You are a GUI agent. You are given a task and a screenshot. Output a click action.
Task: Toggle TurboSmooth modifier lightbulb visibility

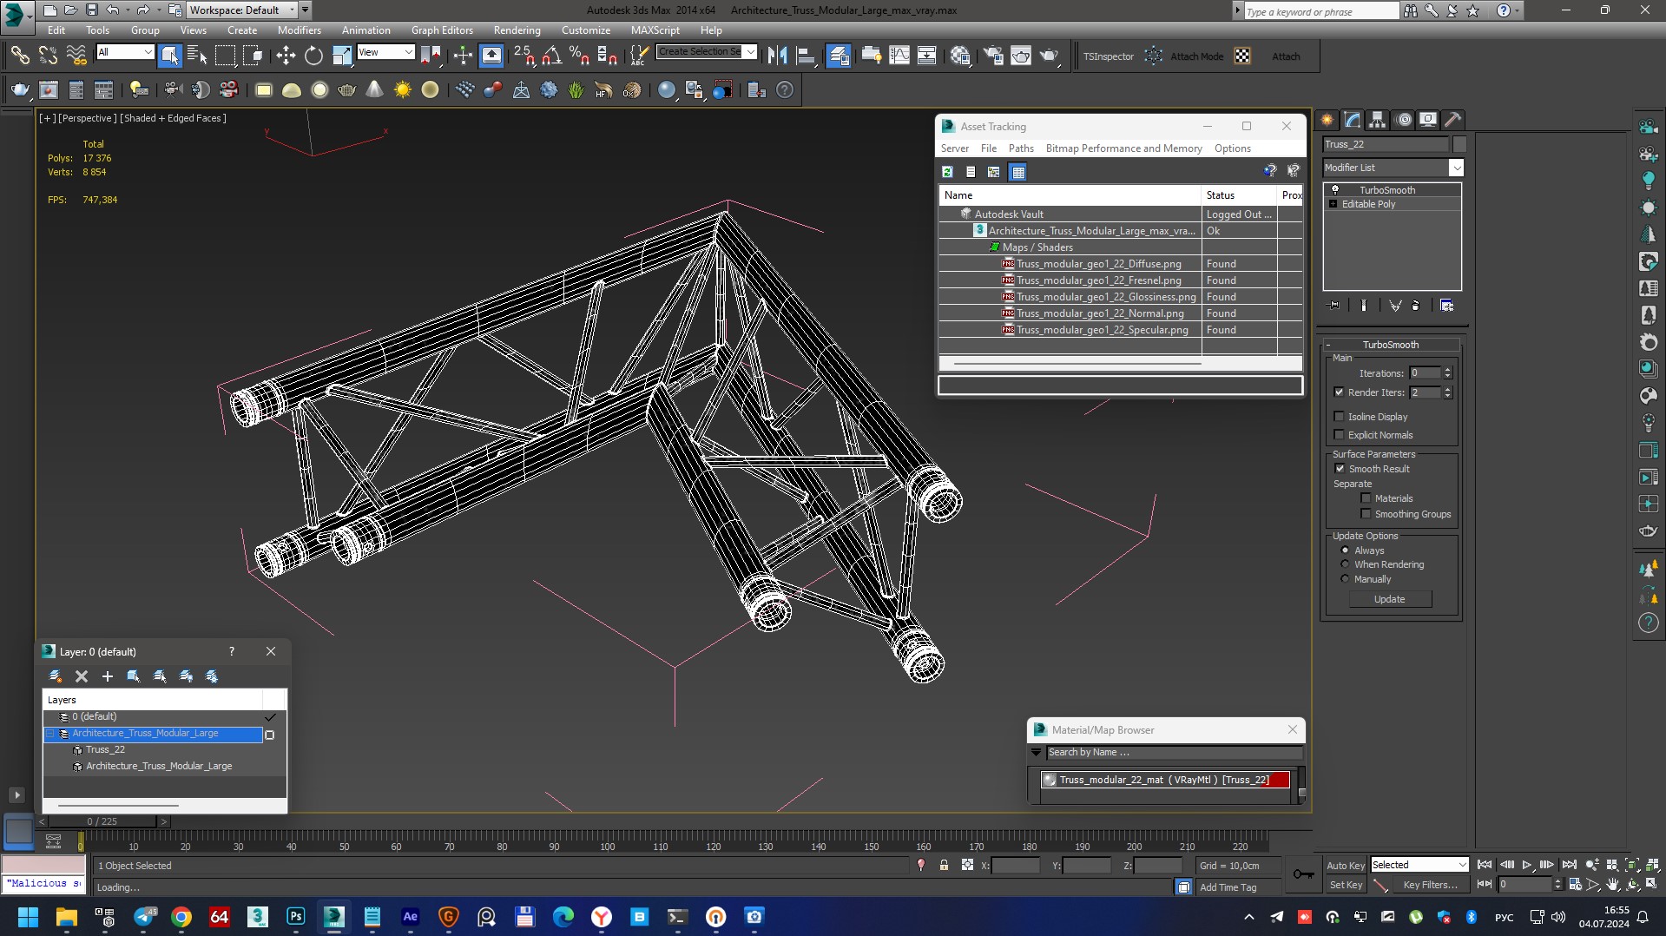pos(1335,190)
